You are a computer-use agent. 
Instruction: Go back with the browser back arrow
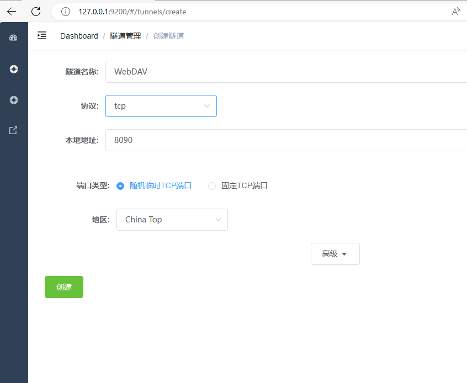[x=12, y=12]
